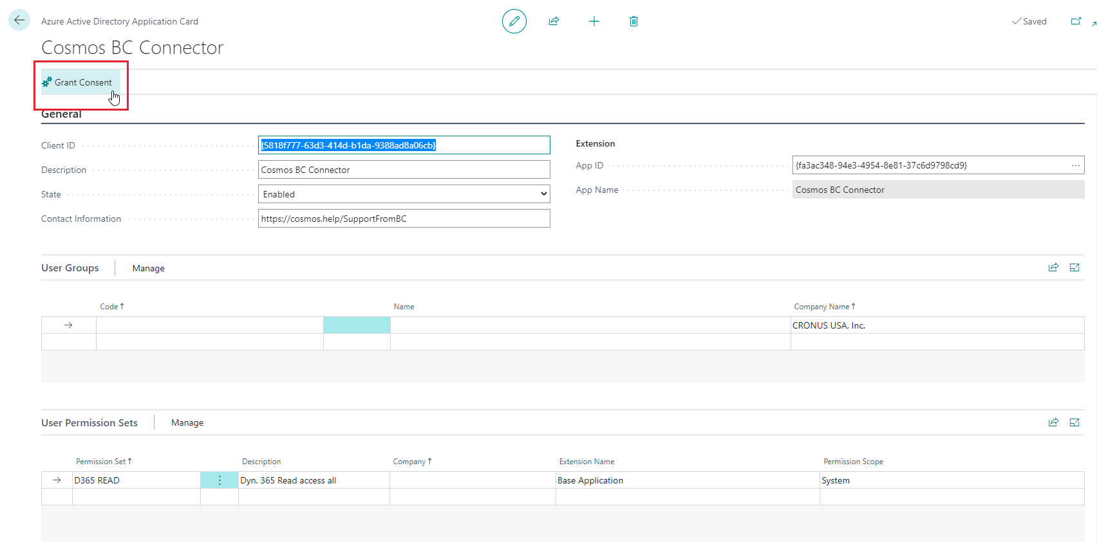Screen dimensions: 1097x542
Task: Click the Saved status indicator
Action: click(x=1029, y=21)
